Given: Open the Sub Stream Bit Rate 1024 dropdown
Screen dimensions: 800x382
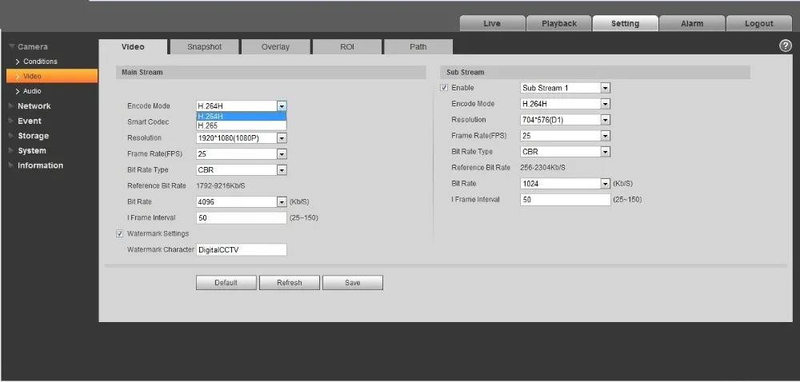Looking at the screenshot, I should click(x=566, y=183).
